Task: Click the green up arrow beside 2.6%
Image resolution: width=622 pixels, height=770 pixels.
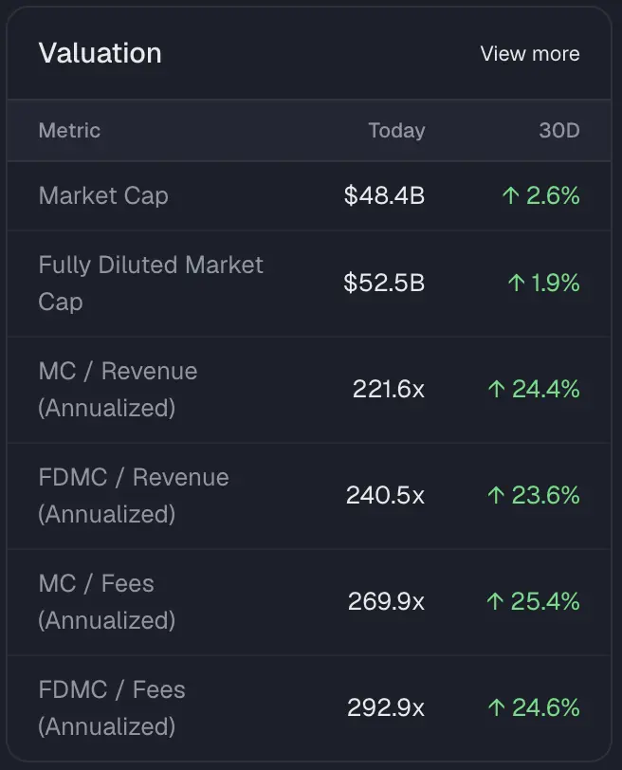Action: click(x=511, y=196)
